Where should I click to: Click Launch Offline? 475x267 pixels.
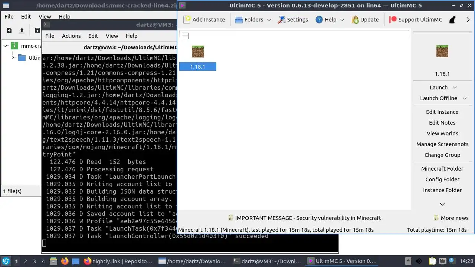coord(439,98)
